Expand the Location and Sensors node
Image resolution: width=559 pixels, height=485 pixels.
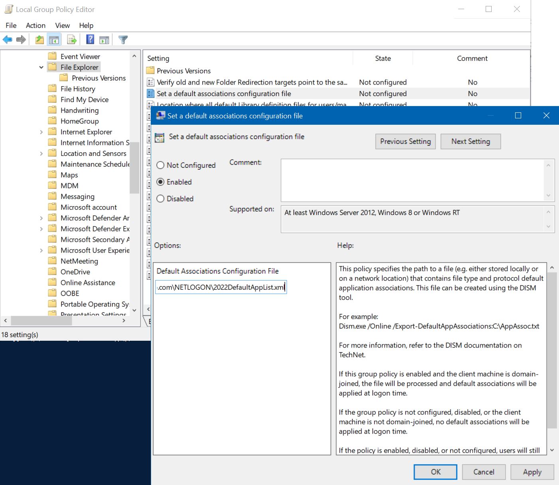[41, 153]
